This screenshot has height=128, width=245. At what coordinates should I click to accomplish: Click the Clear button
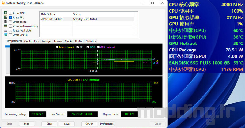49,124
